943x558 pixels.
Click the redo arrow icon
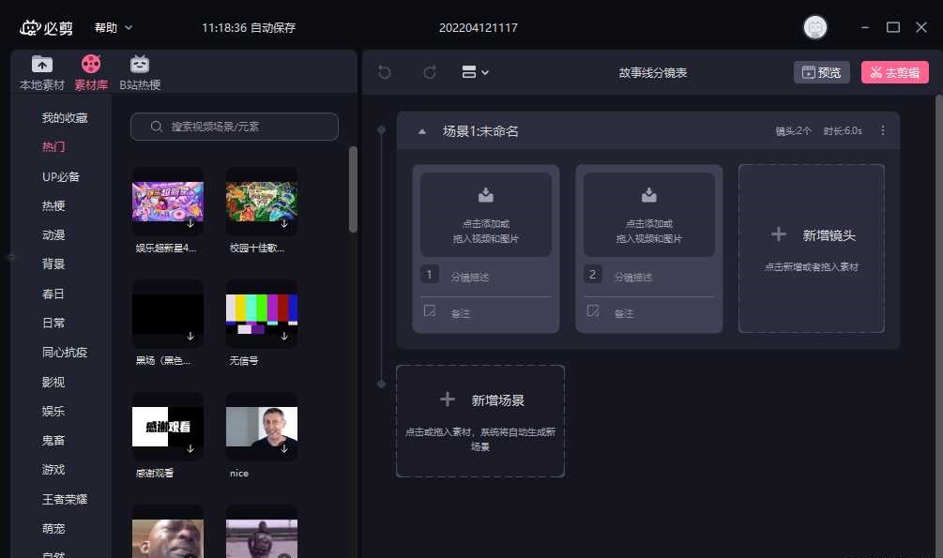[x=430, y=72]
